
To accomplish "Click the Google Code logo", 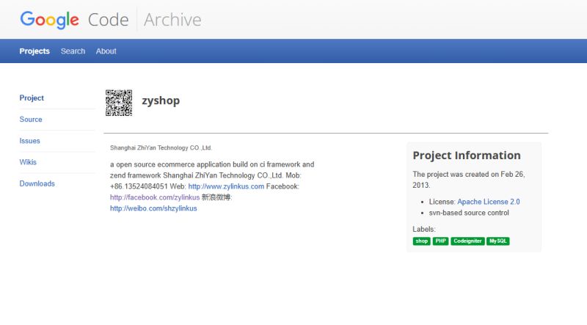I will 74,20.
